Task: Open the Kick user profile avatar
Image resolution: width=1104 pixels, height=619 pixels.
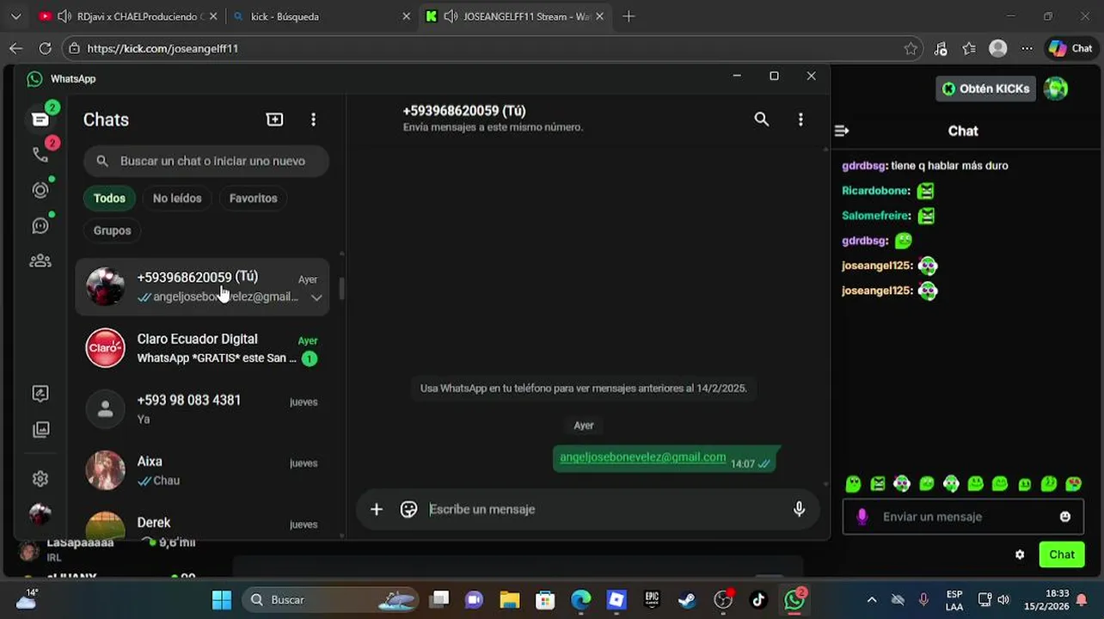Action: click(x=1056, y=88)
